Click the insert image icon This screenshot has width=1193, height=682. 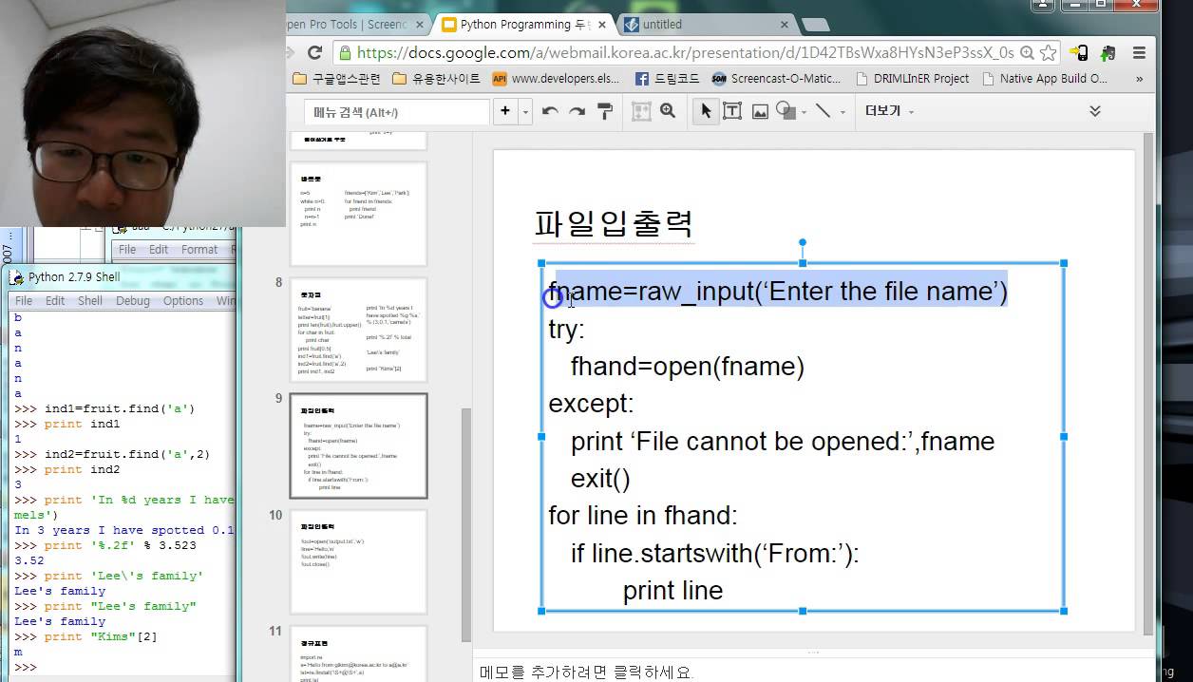760,111
